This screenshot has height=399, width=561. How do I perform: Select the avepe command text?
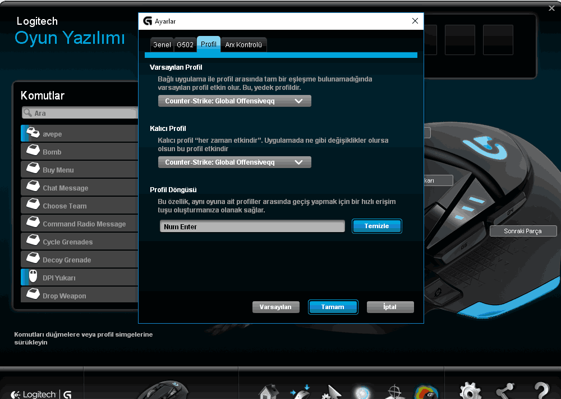point(52,134)
